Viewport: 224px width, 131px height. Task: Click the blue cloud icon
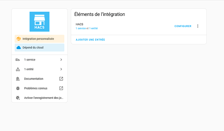point(19,47)
